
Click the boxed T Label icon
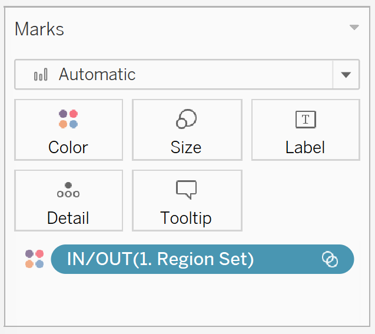pyautogui.click(x=306, y=120)
